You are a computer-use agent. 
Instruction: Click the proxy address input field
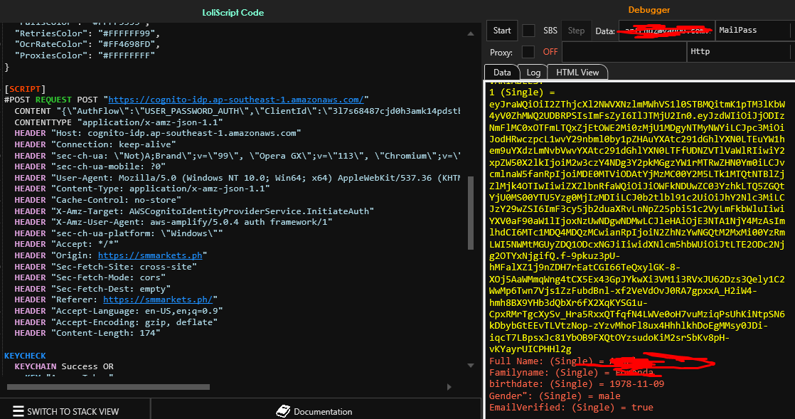(624, 52)
